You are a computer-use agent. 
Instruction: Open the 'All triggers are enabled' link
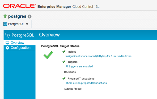pos(79,66)
